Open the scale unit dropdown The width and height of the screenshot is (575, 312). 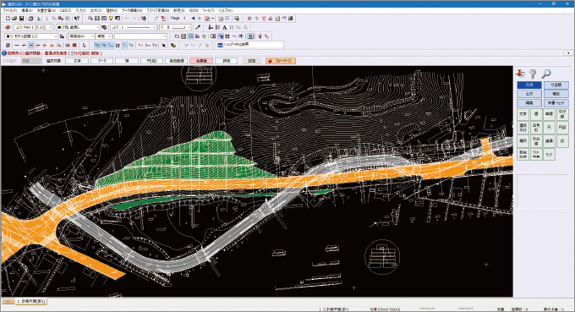click(x=81, y=36)
